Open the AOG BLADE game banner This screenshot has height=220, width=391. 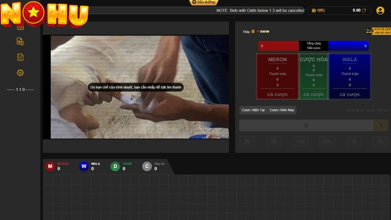pos(378,31)
